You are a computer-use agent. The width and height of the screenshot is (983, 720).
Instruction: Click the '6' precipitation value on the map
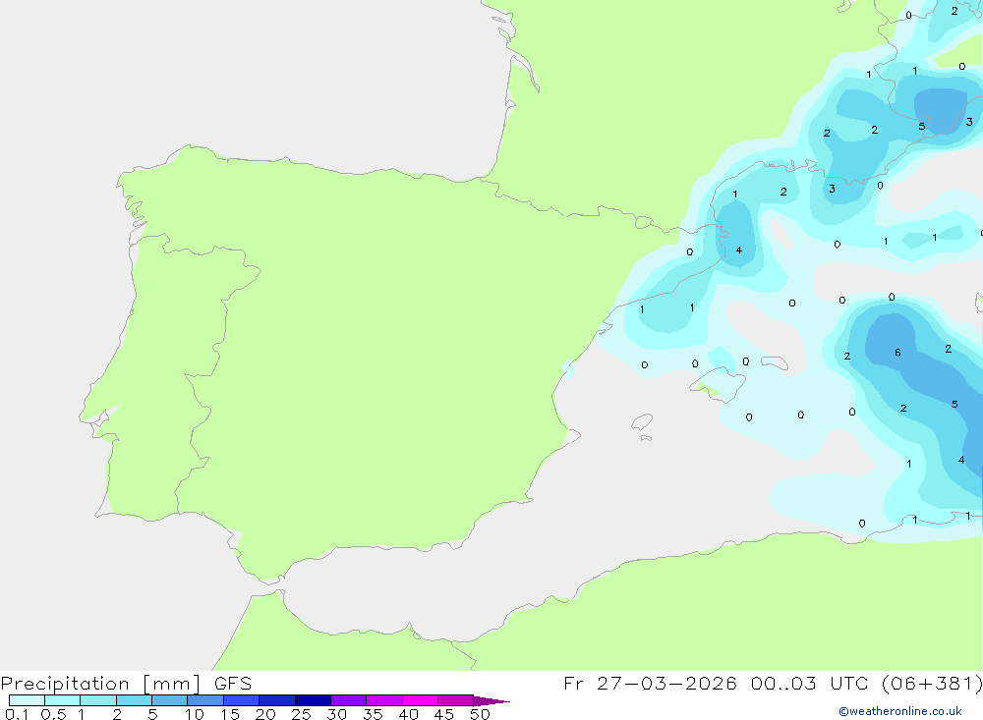tap(897, 353)
